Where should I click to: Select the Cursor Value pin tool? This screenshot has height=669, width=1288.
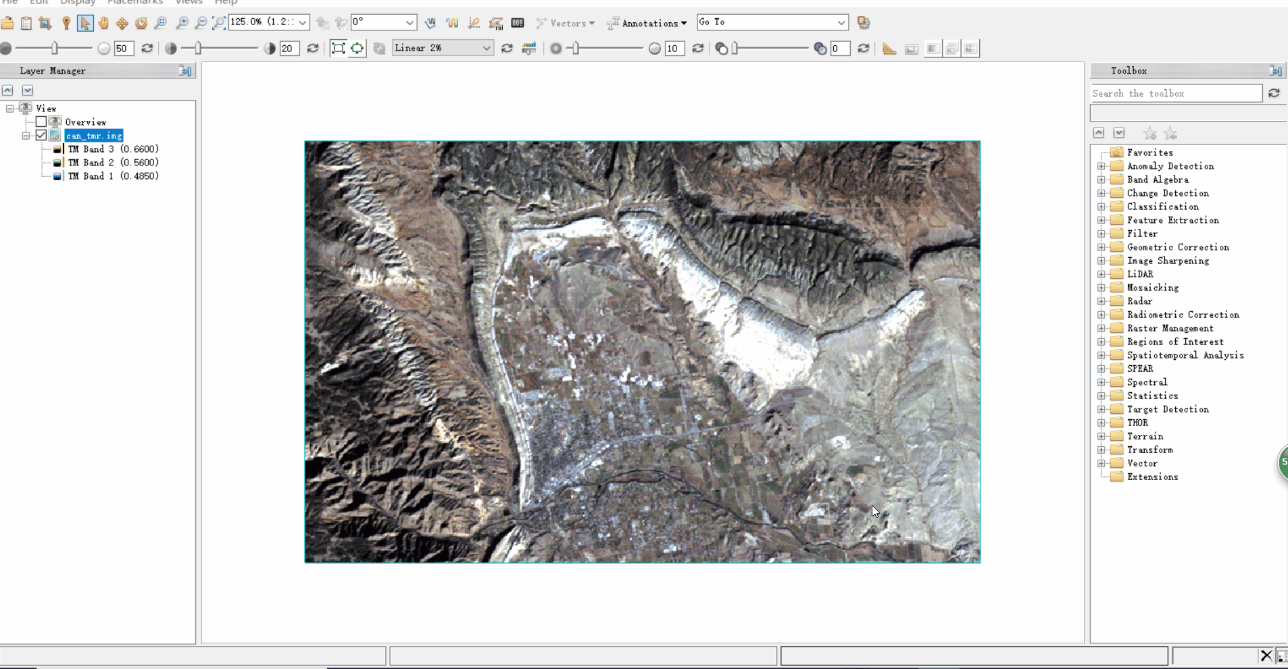pos(66,23)
